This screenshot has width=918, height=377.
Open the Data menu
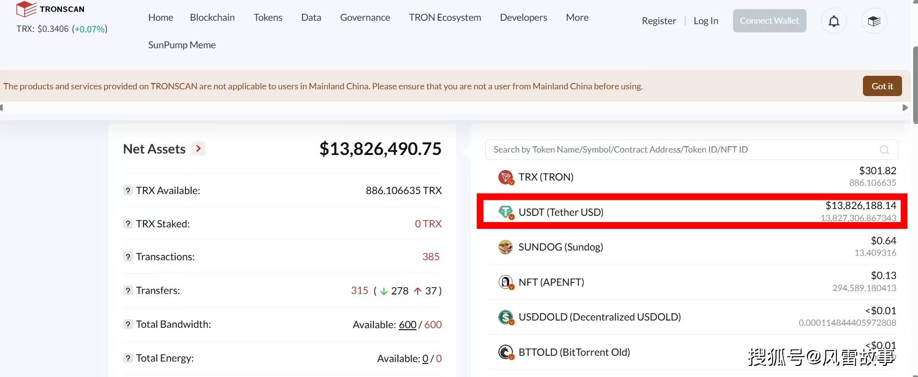[311, 17]
